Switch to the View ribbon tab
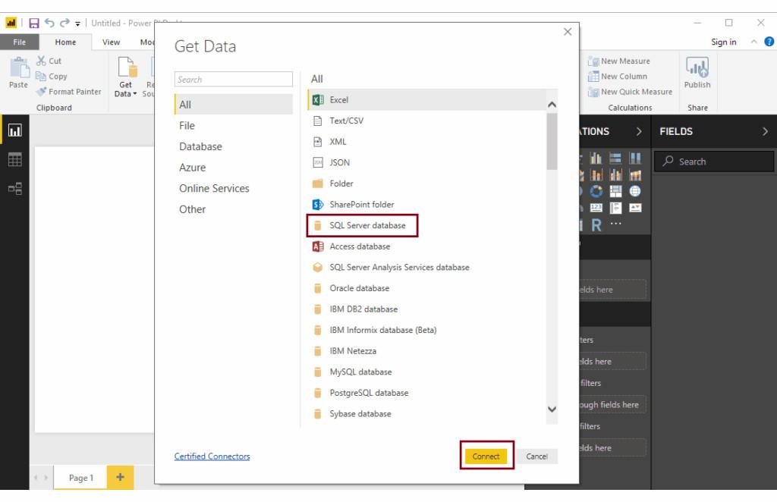Viewport: 777px width, 502px height. click(111, 42)
